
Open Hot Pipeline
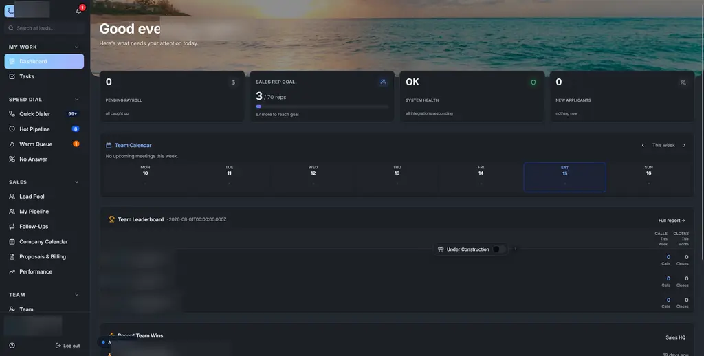44,129
